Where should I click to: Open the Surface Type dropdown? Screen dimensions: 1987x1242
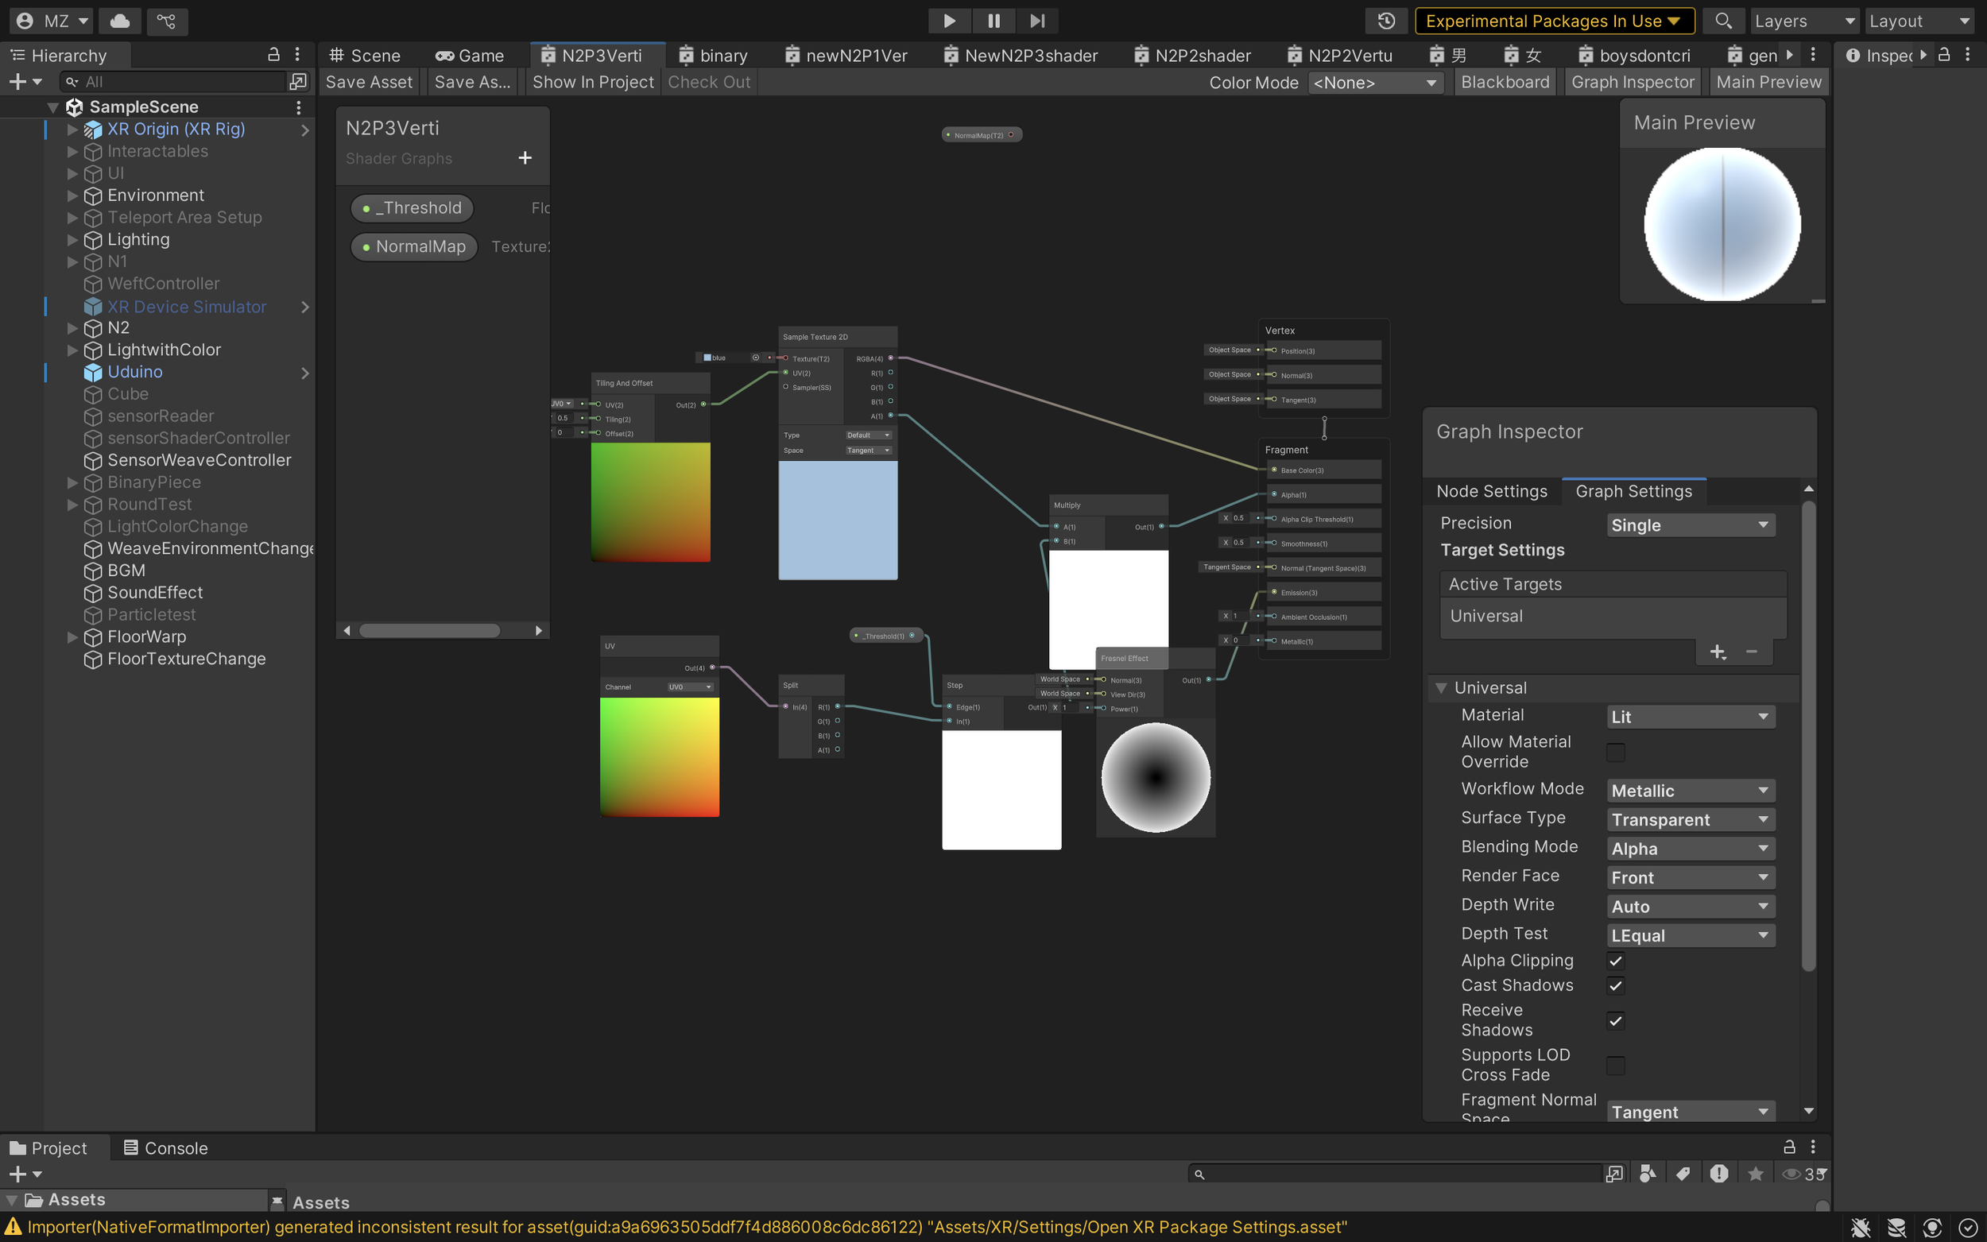(x=1689, y=819)
